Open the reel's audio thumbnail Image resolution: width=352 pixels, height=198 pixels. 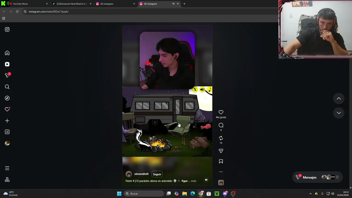coord(221,183)
